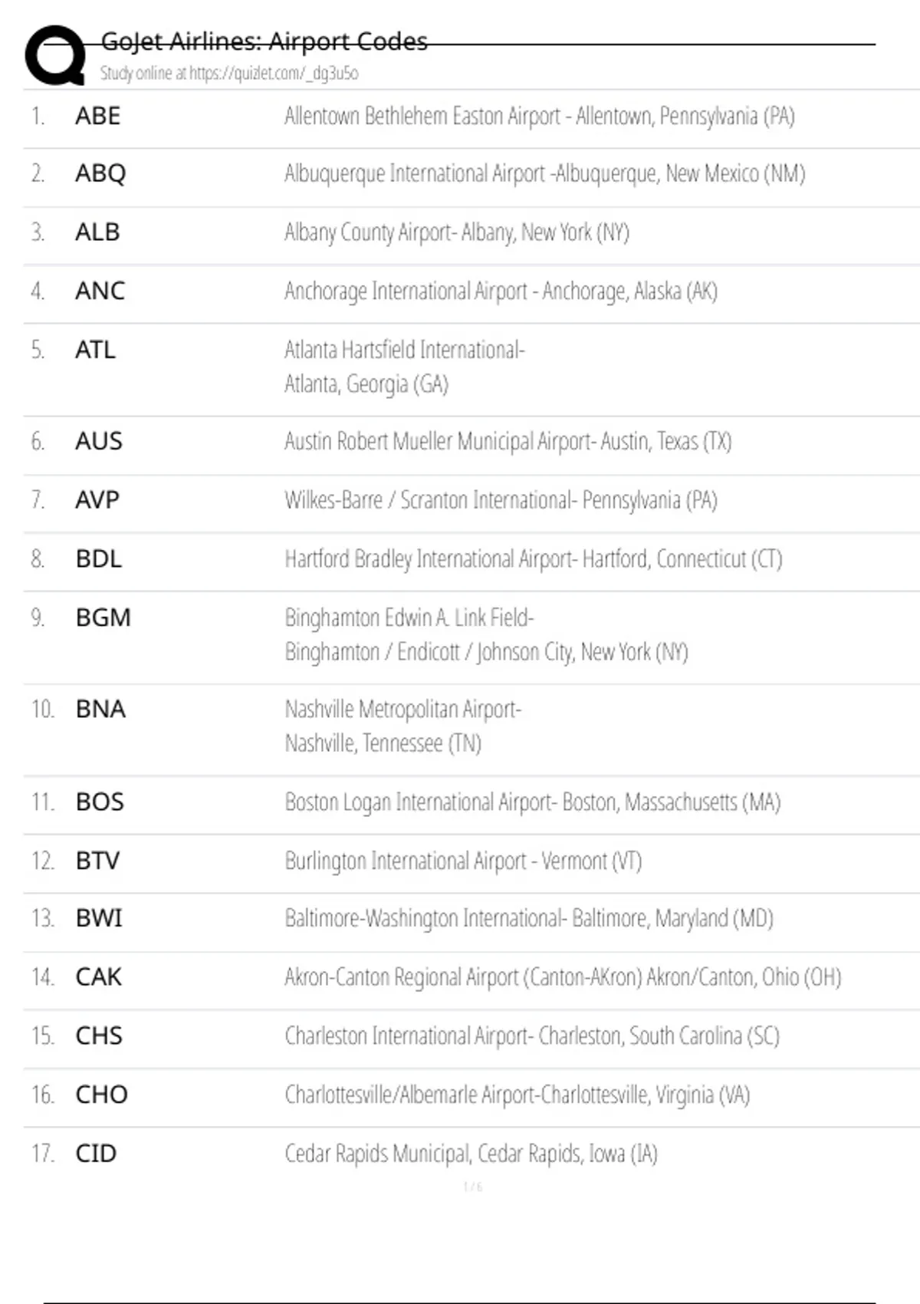The width and height of the screenshot is (920, 1304).
Task: Click the Albany County Airport definition
Action: [457, 232]
